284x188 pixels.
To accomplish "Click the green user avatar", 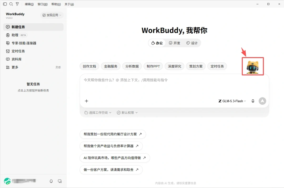I will click(7, 181).
